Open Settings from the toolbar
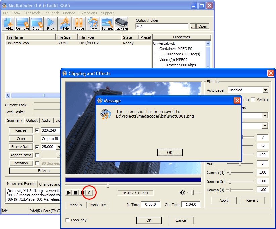Image resolution: width=276 pixels, height=229 pixels. (107, 24)
